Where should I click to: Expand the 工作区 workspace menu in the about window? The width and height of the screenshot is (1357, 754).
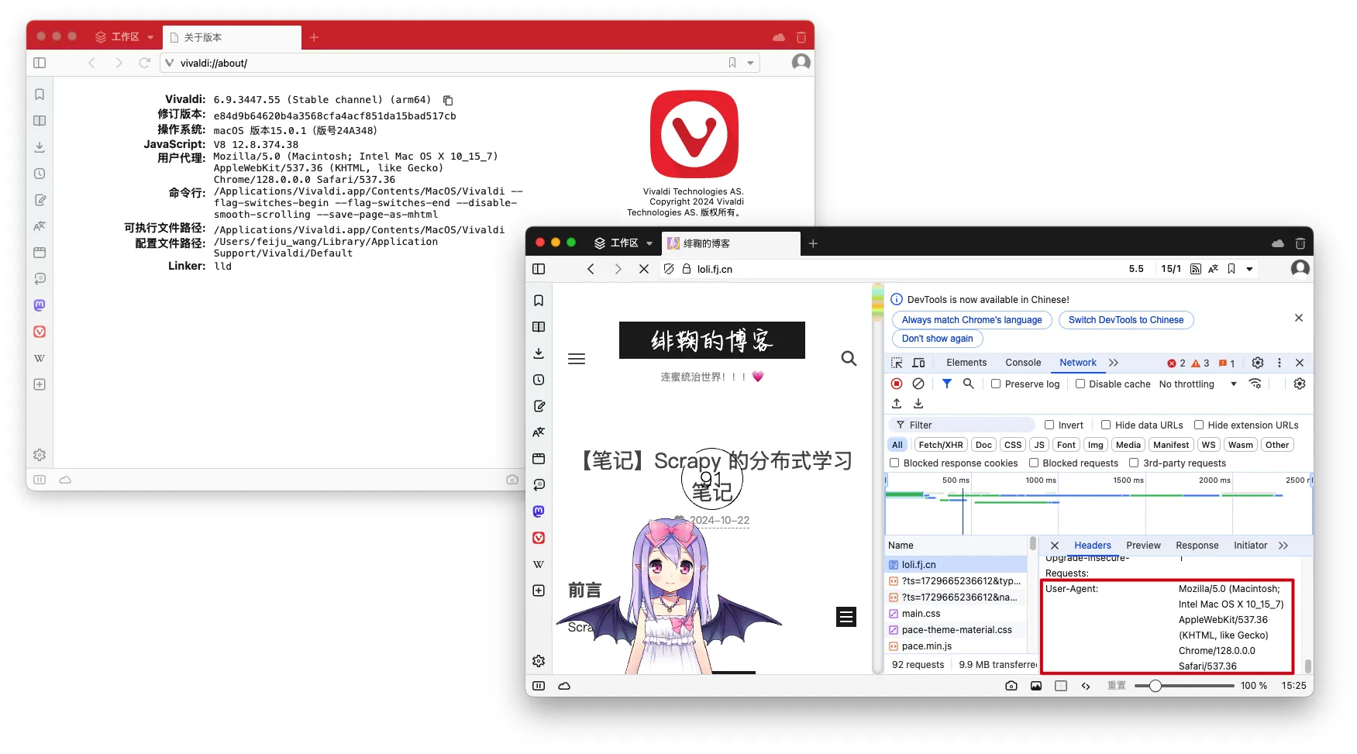[125, 37]
